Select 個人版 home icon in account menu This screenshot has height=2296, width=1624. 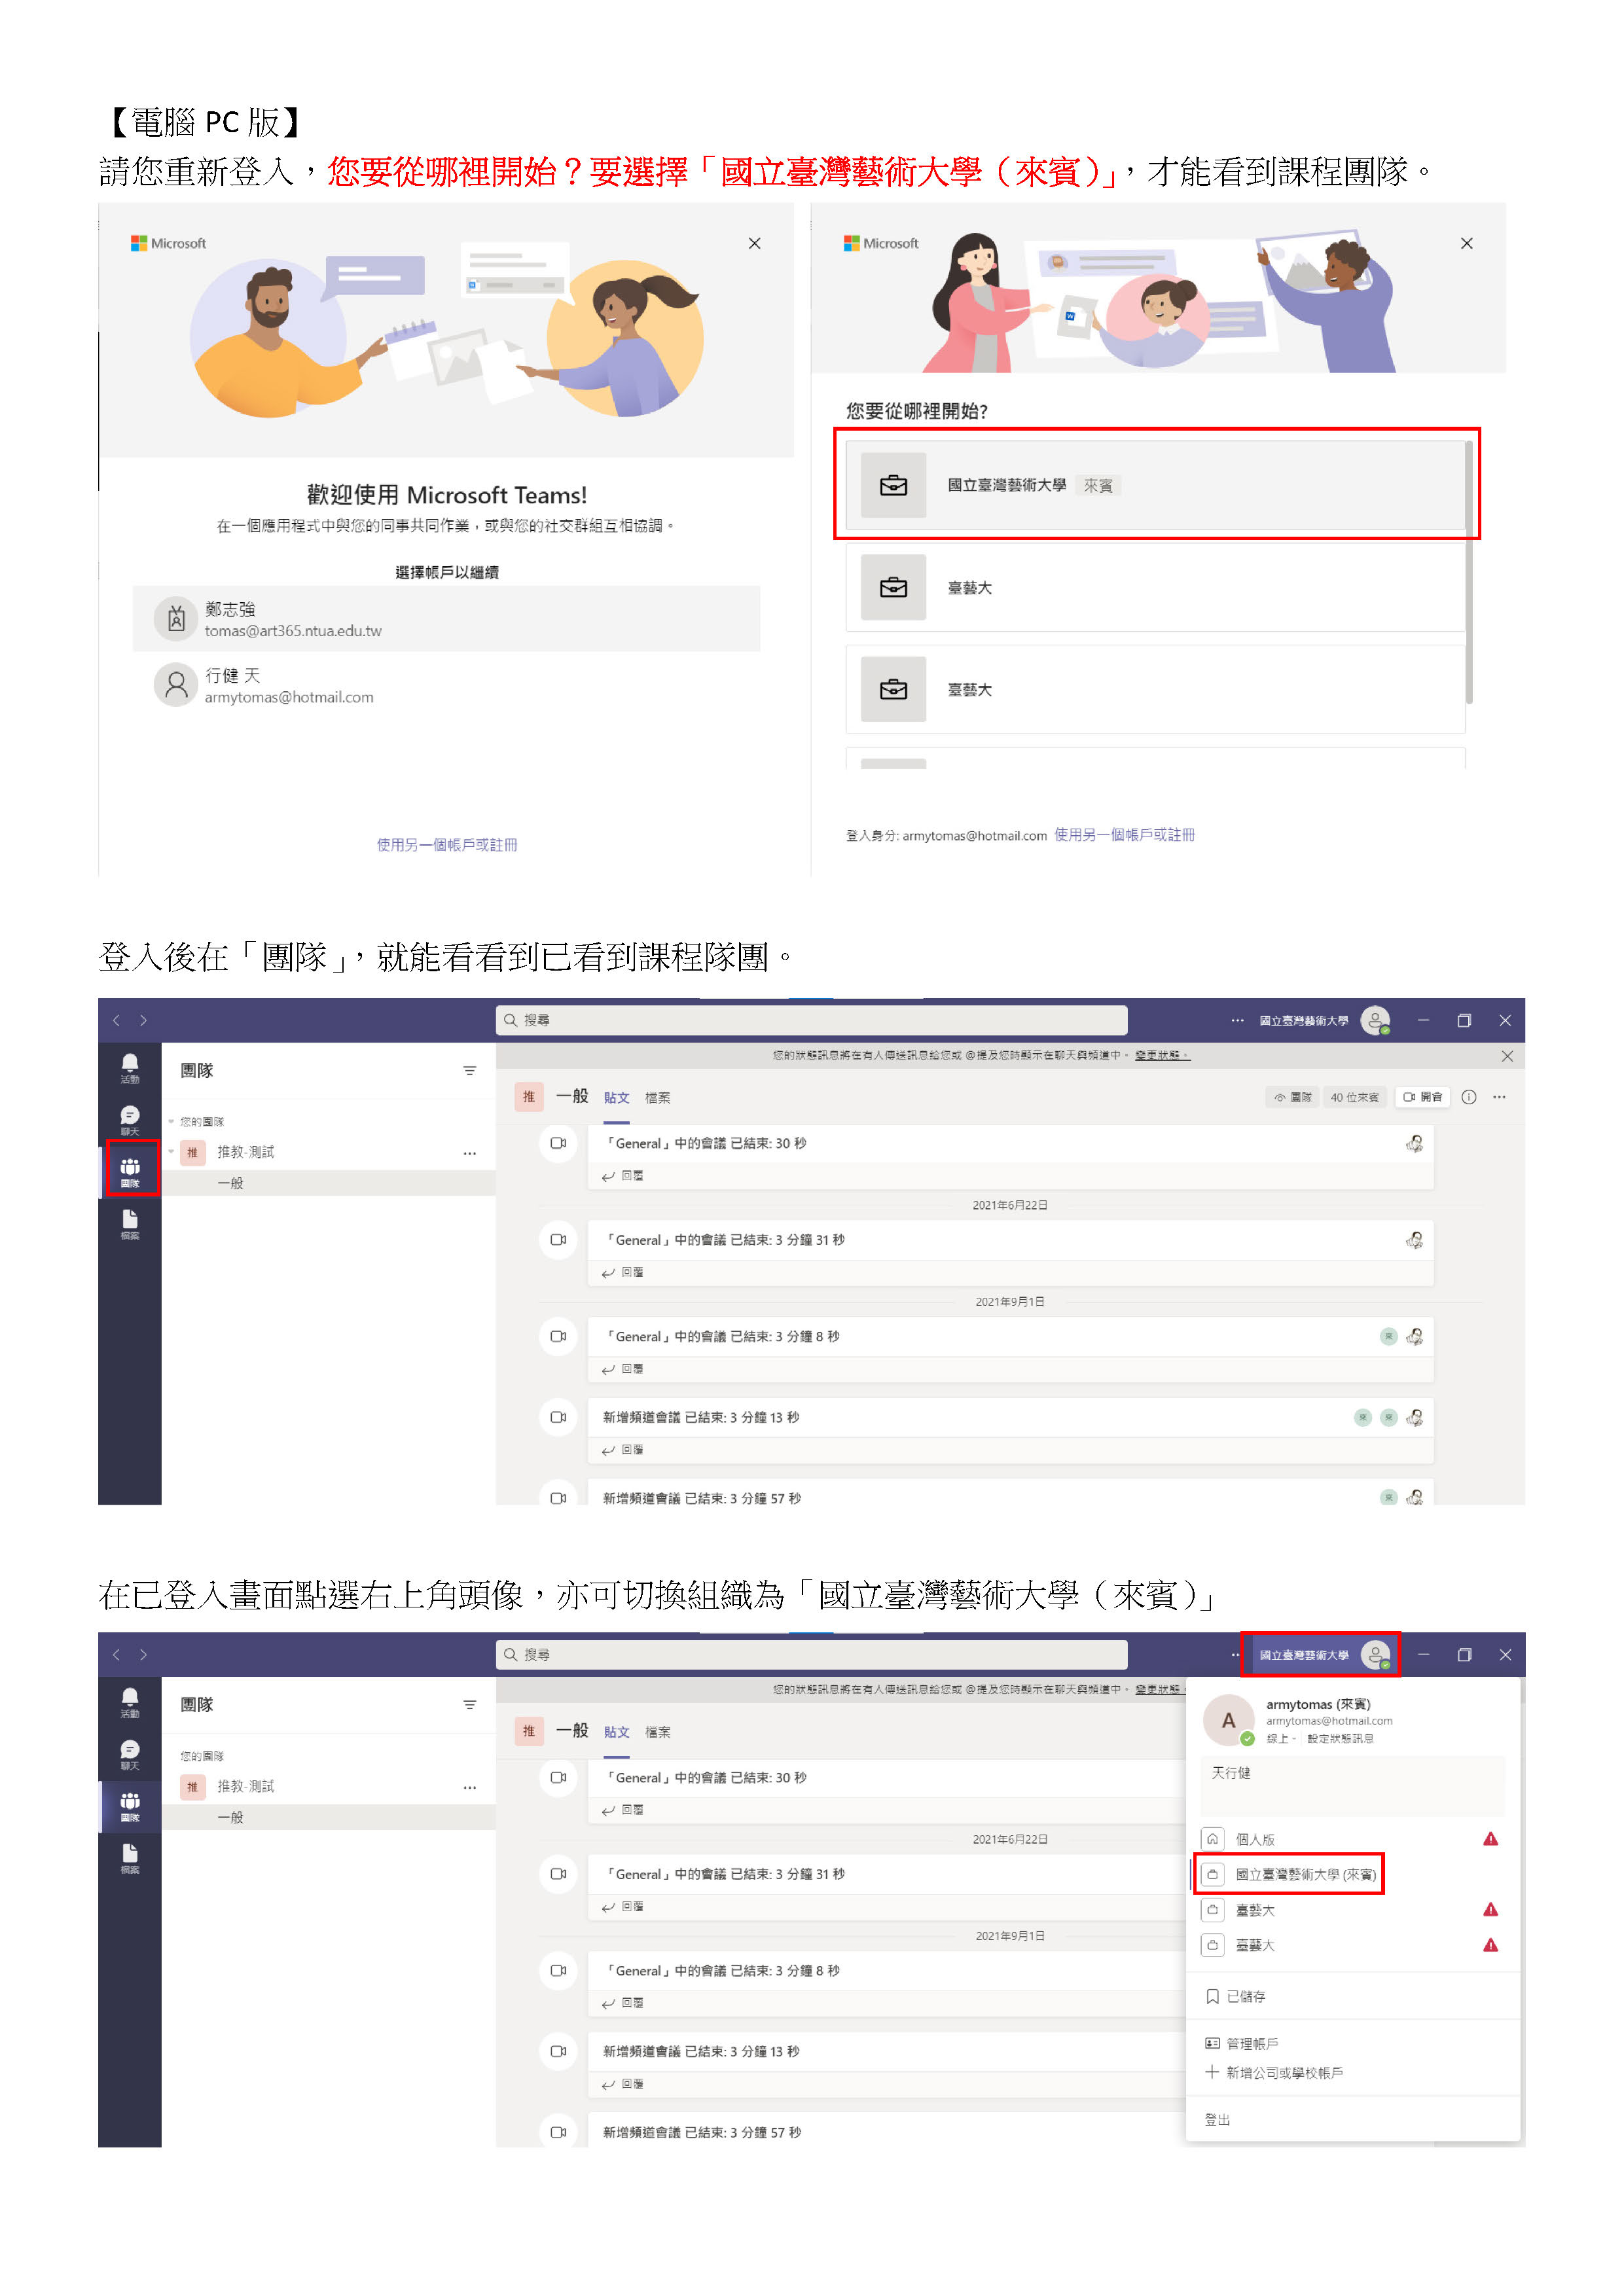pyautogui.click(x=1212, y=1839)
